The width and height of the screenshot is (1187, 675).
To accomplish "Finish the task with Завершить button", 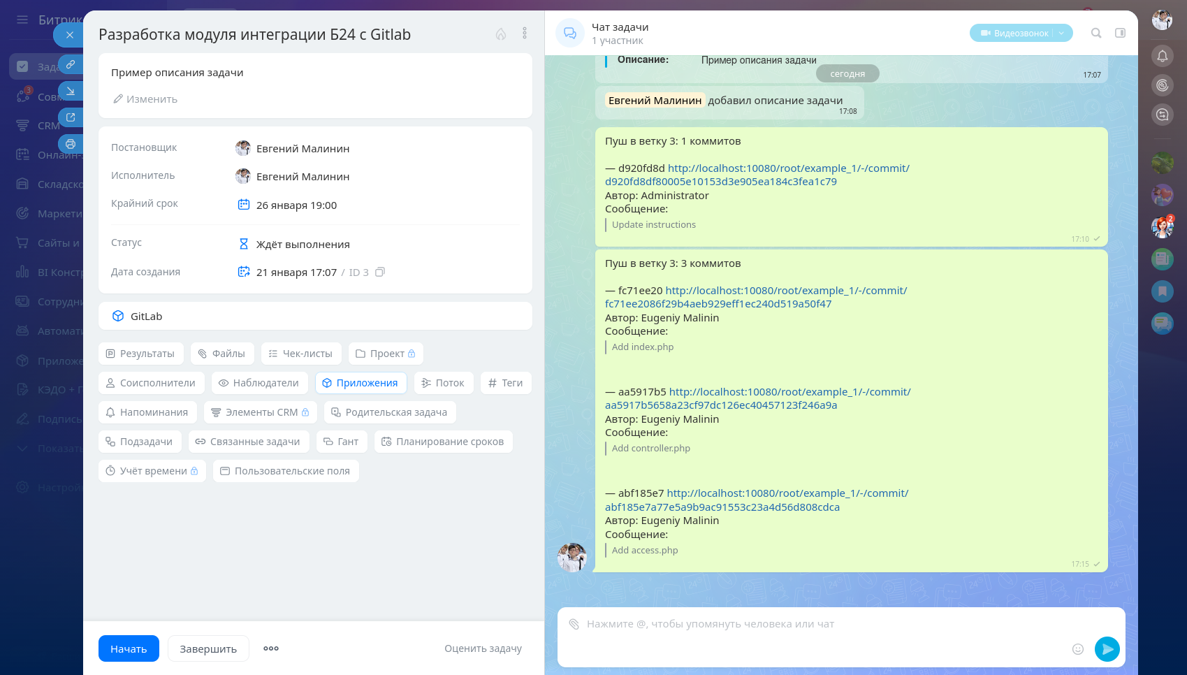I will [x=208, y=648].
